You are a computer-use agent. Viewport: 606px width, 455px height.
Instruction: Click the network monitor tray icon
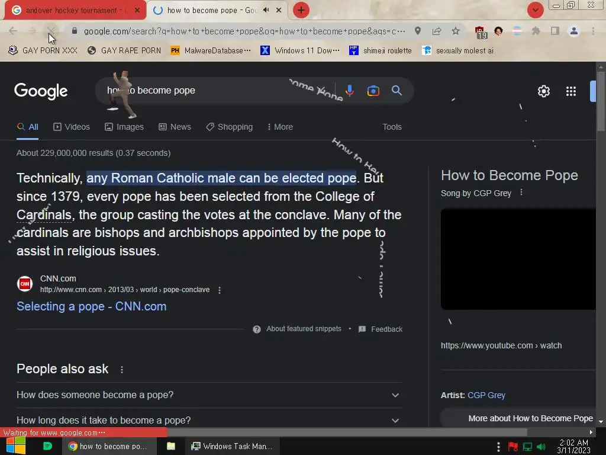[527, 447]
